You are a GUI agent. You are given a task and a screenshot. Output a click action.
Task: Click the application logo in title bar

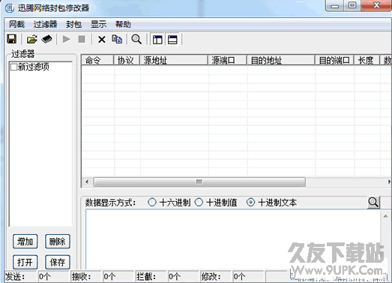point(10,8)
